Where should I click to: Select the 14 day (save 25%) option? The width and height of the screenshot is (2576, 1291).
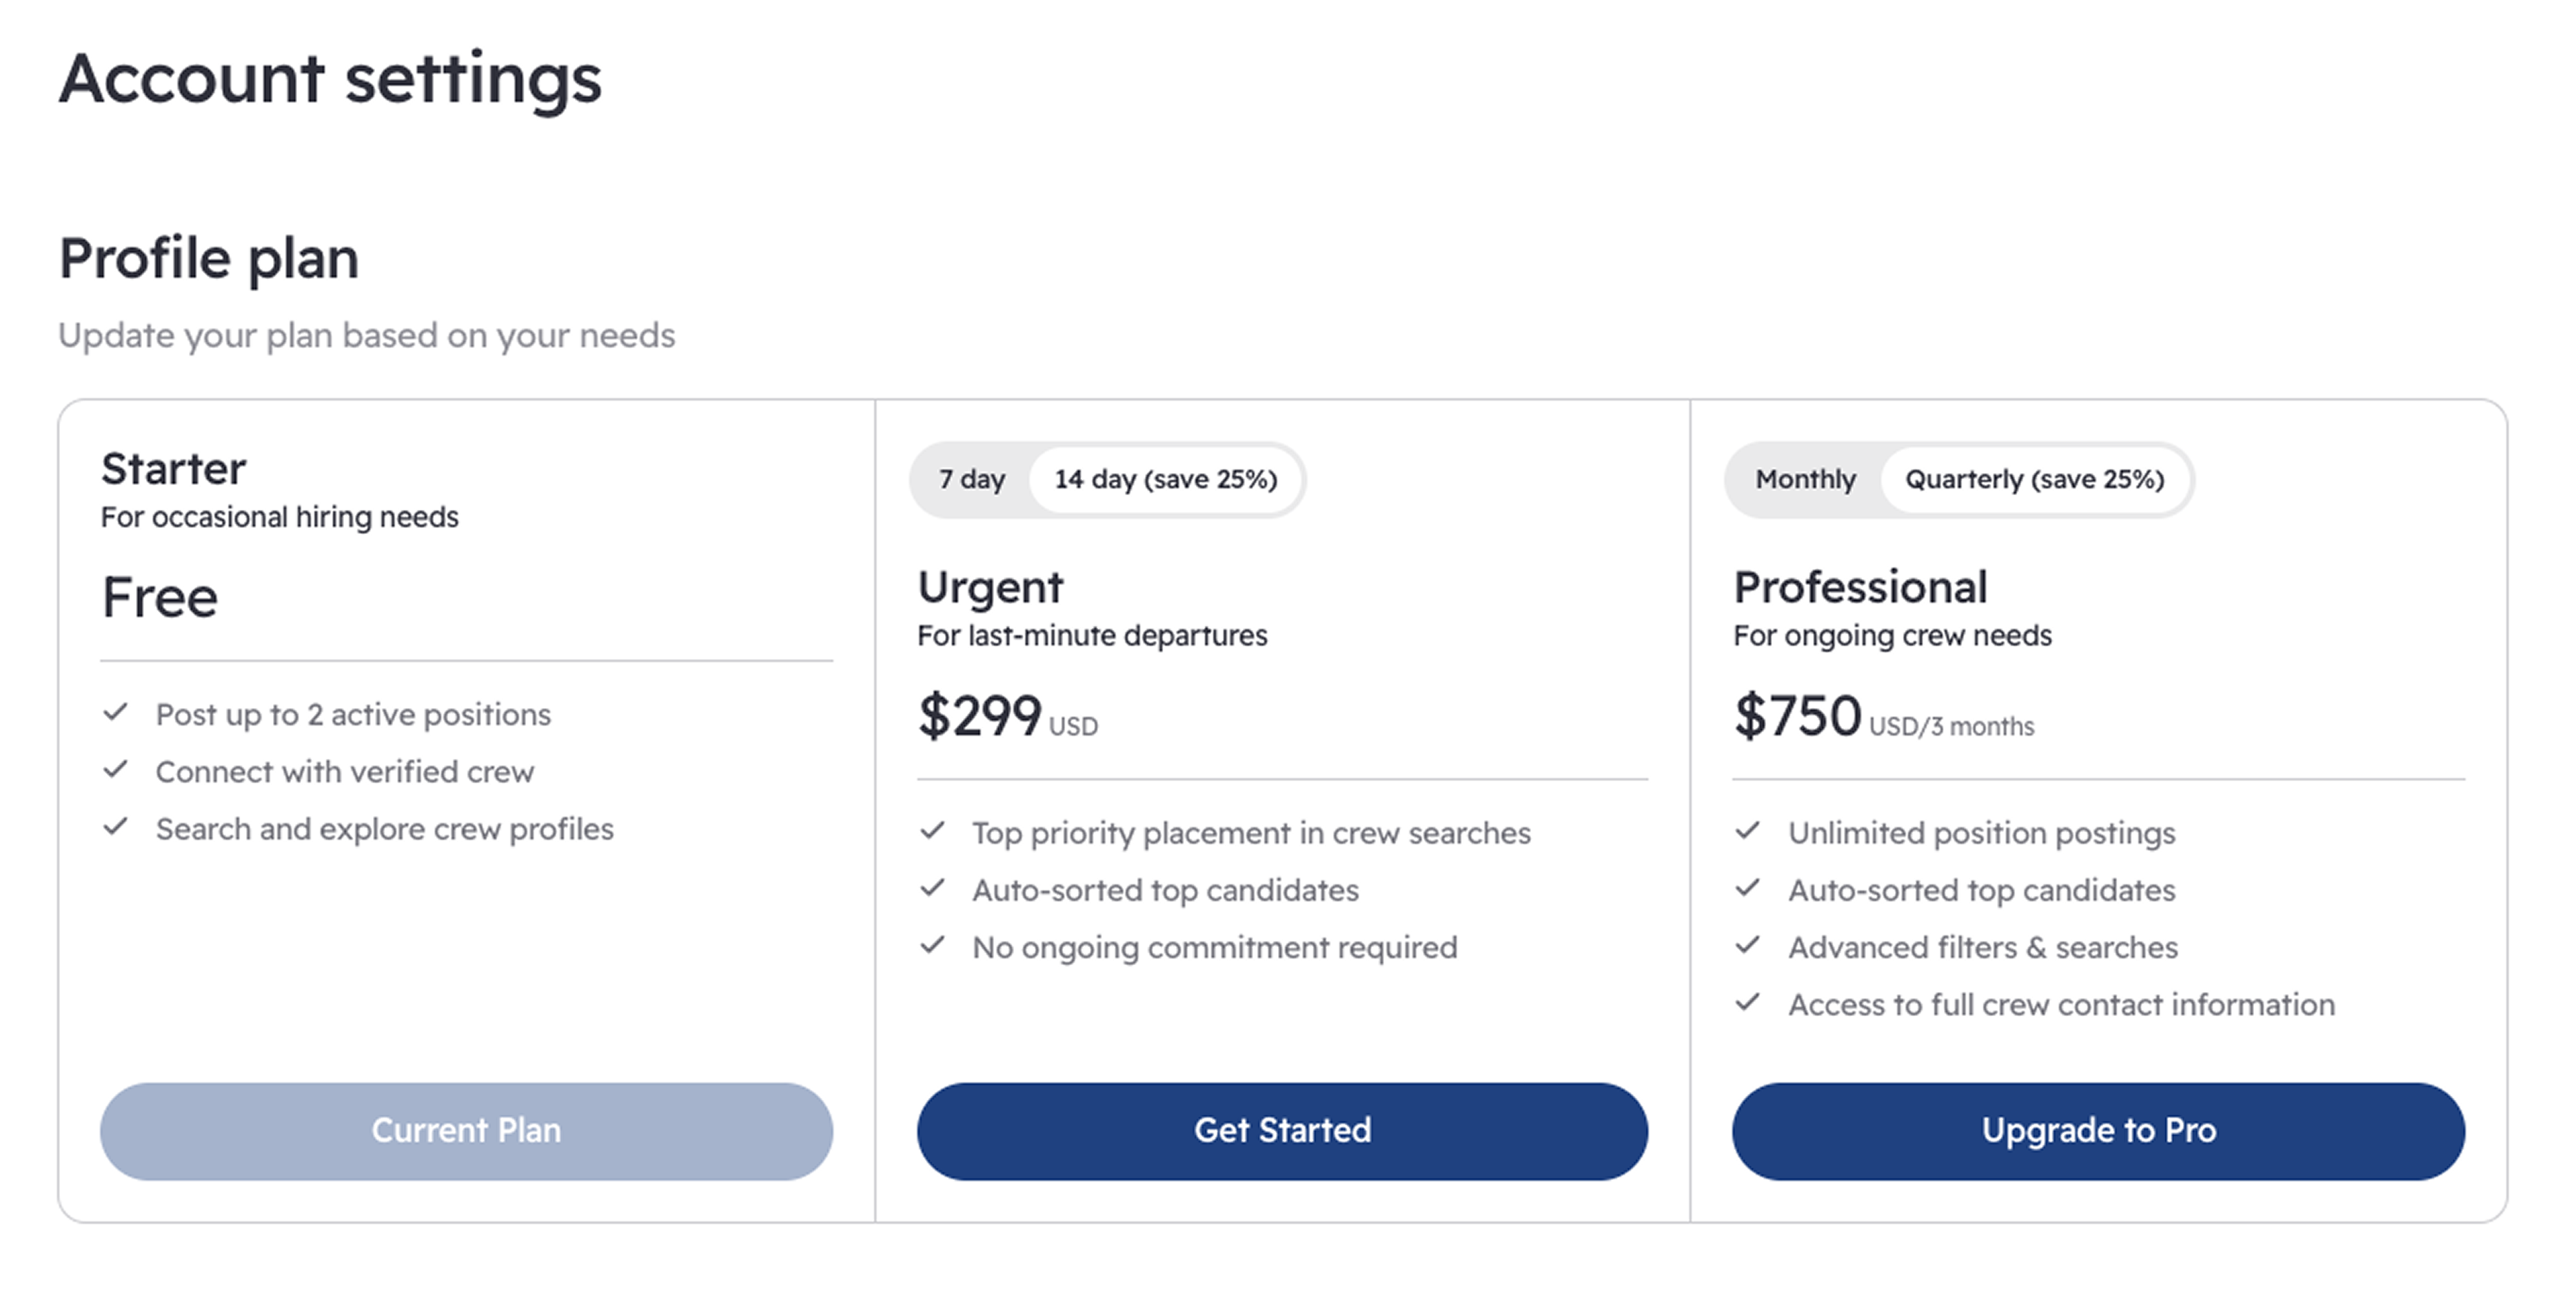point(1167,479)
